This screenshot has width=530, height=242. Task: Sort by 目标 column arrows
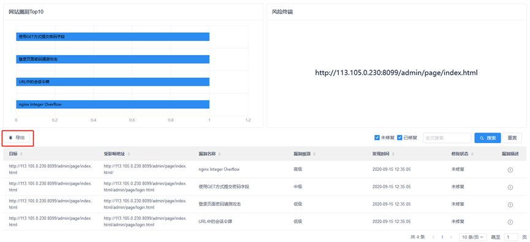pos(21,154)
